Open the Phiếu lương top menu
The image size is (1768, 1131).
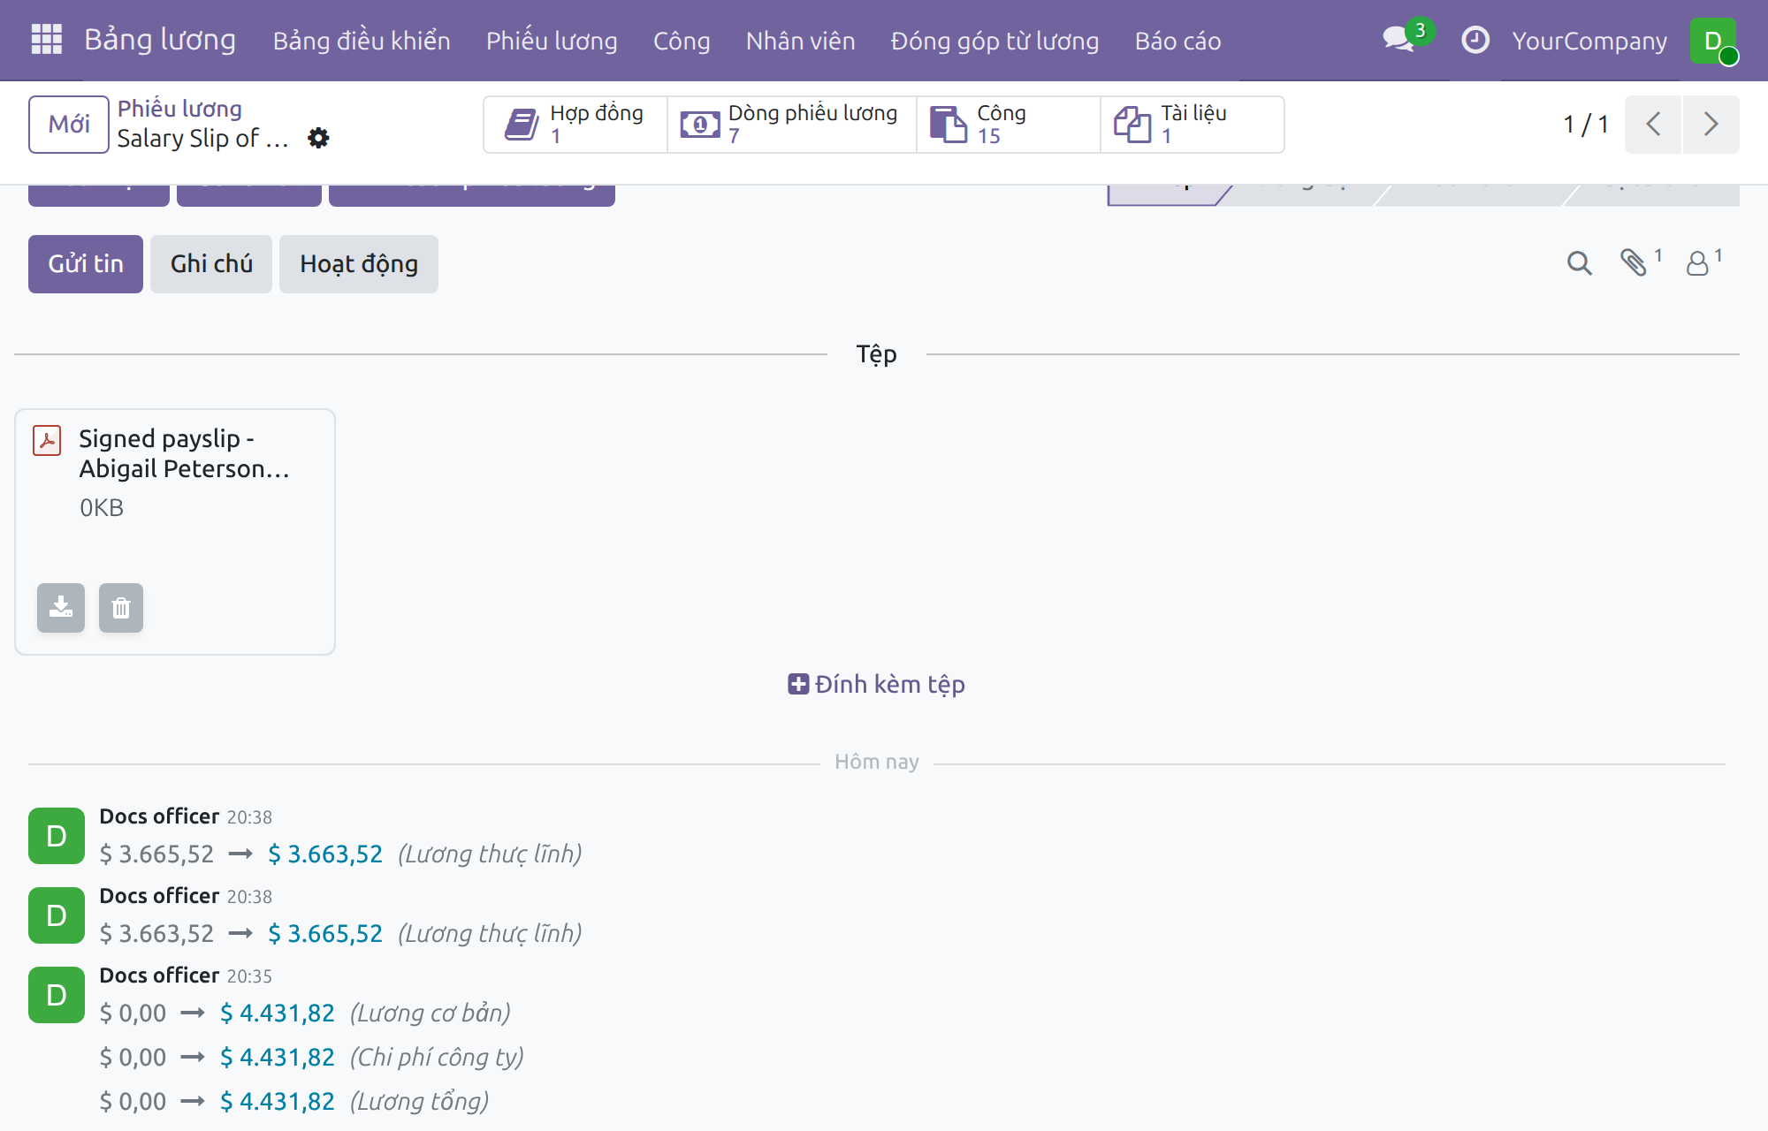point(552,41)
